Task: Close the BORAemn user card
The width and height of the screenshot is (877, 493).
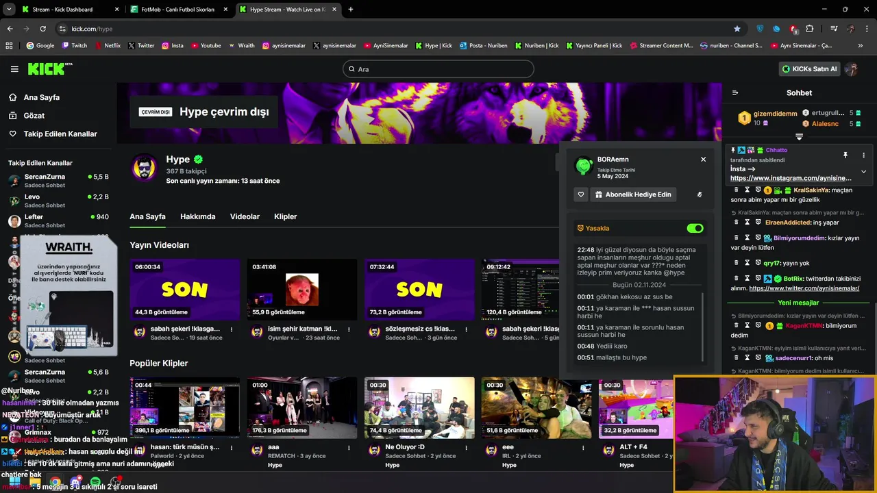Action: 703,160
